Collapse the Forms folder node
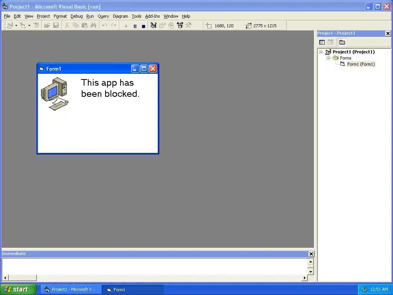This screenshot has width=393, height=295. click(x=329, y=58)
